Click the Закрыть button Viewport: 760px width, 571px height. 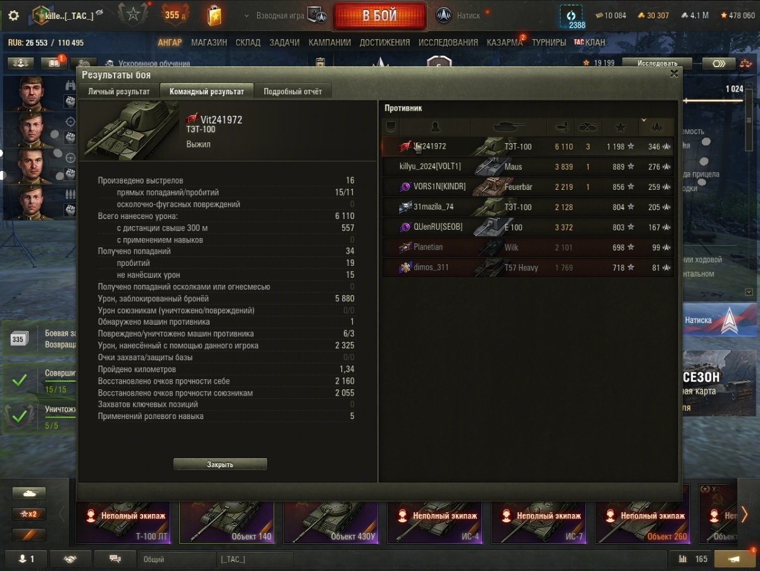pyautogui.click(x=220, y=464)
